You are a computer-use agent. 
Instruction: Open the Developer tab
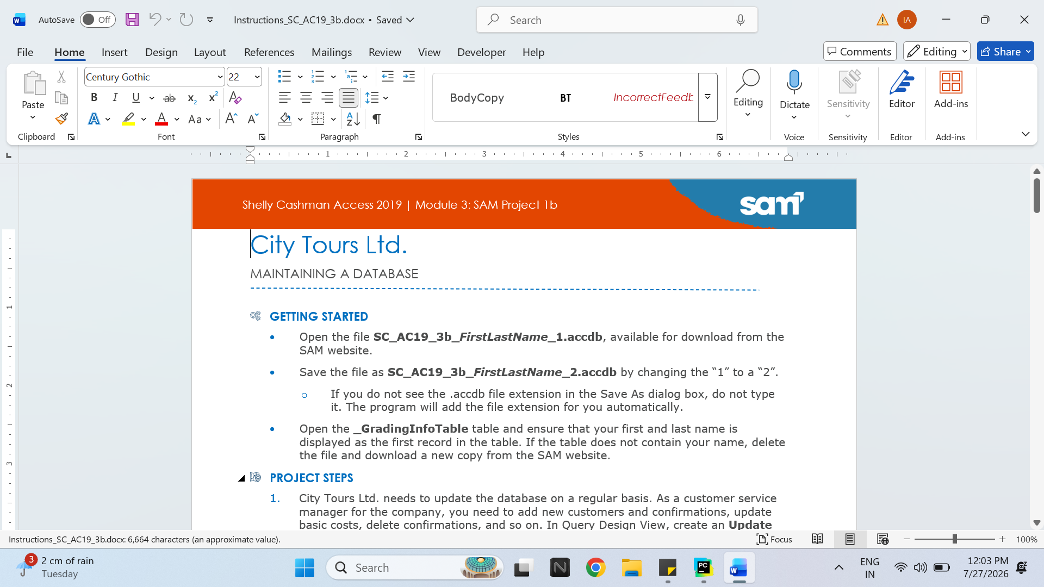pyautogui.click(x=481, y=52)
